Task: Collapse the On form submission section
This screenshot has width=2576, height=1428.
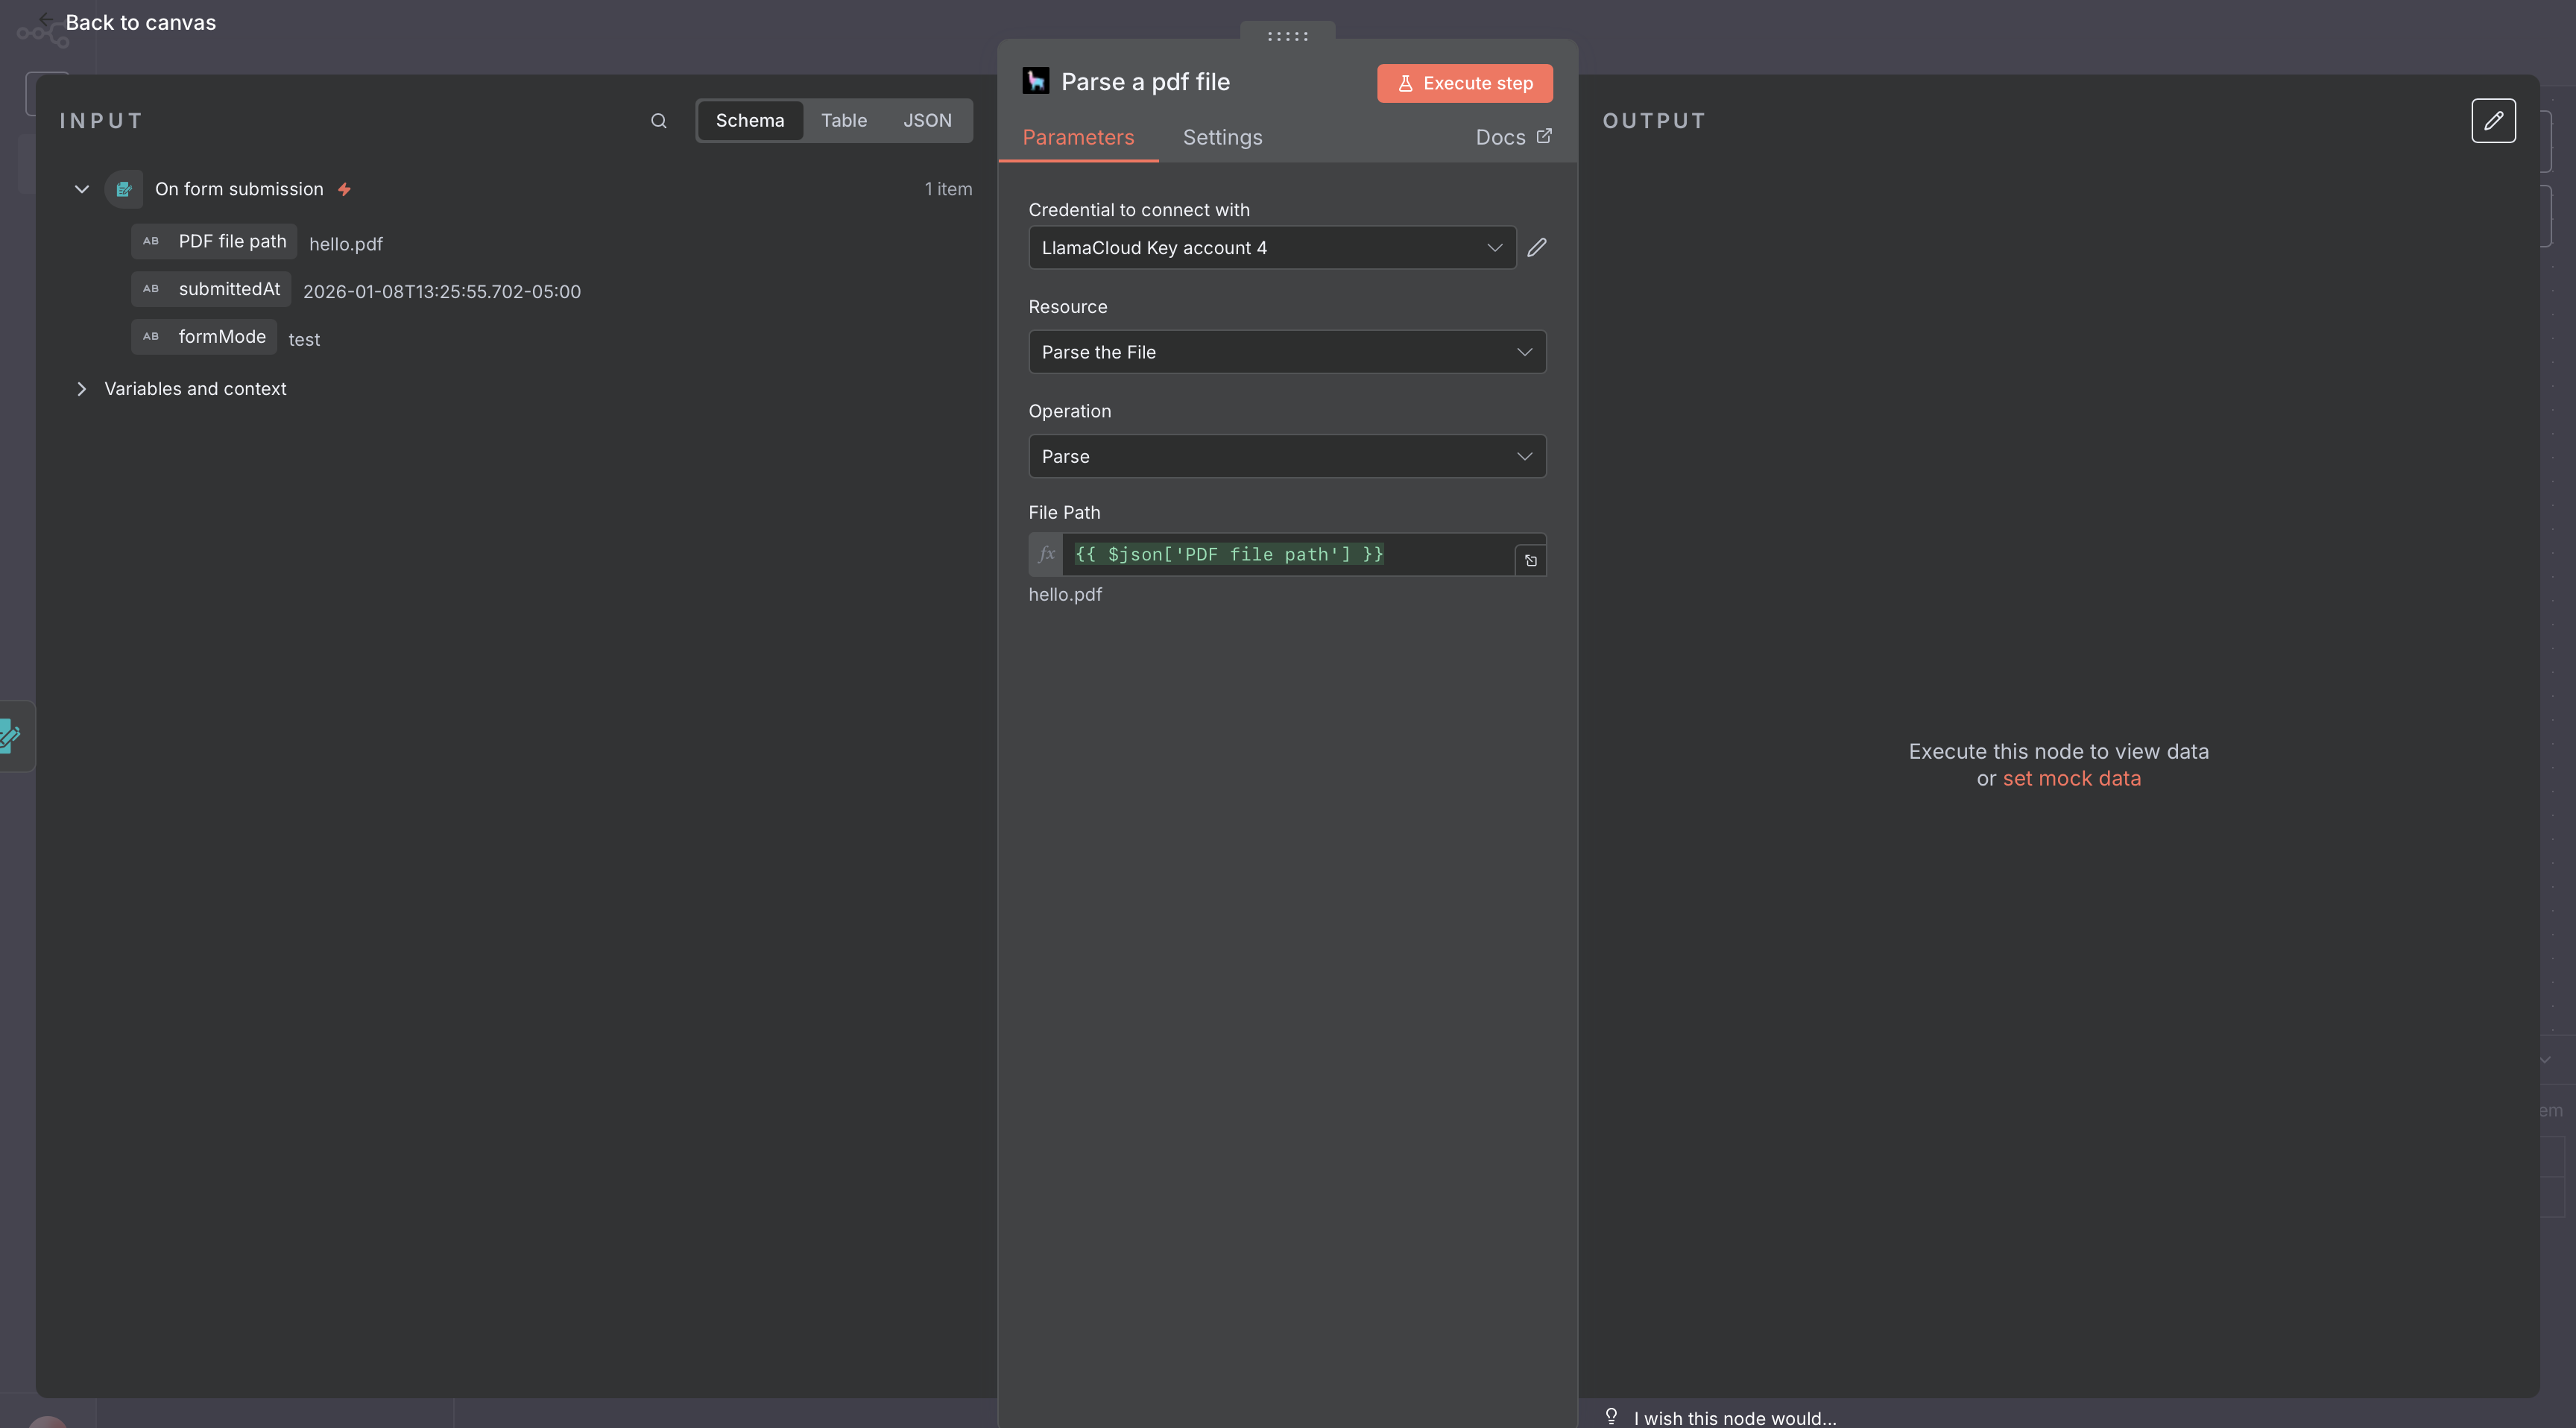Action: [82, 188]
